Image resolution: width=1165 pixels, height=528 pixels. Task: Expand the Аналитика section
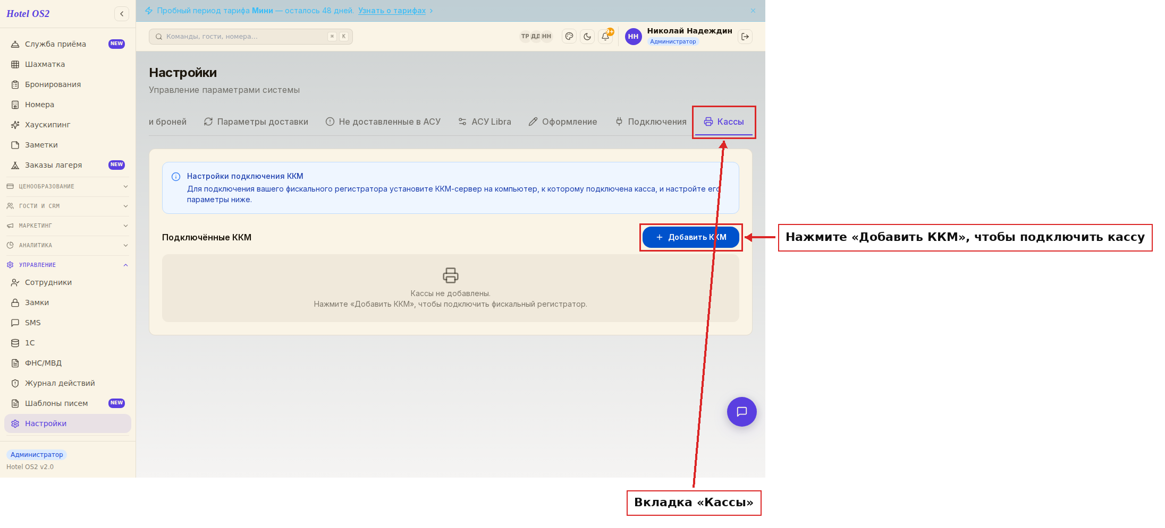click(x=67, y=245)
